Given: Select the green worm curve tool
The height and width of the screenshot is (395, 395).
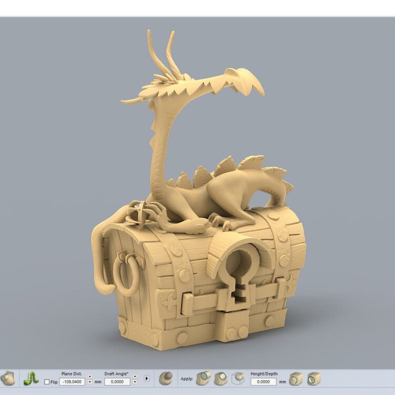Looking at the screenshot, I should click(31, 378).
